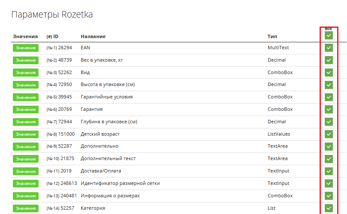Screen dimensions: 347x214
Task: Open 'Значения' for 'Дополнительный текст'
Action: point(26,159)
